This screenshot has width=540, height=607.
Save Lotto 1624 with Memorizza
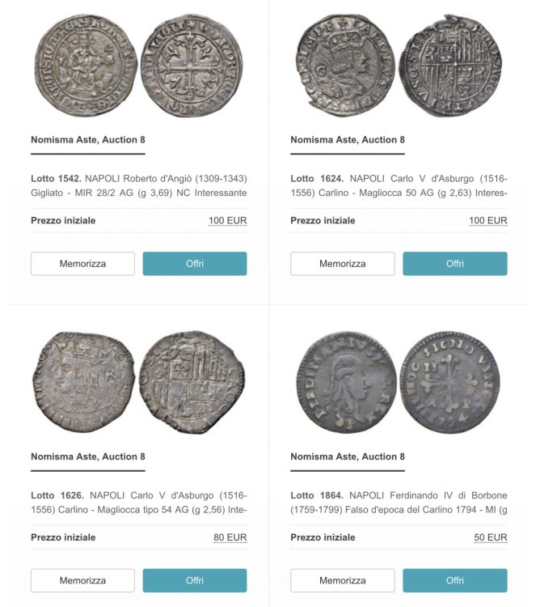point(342,264)
